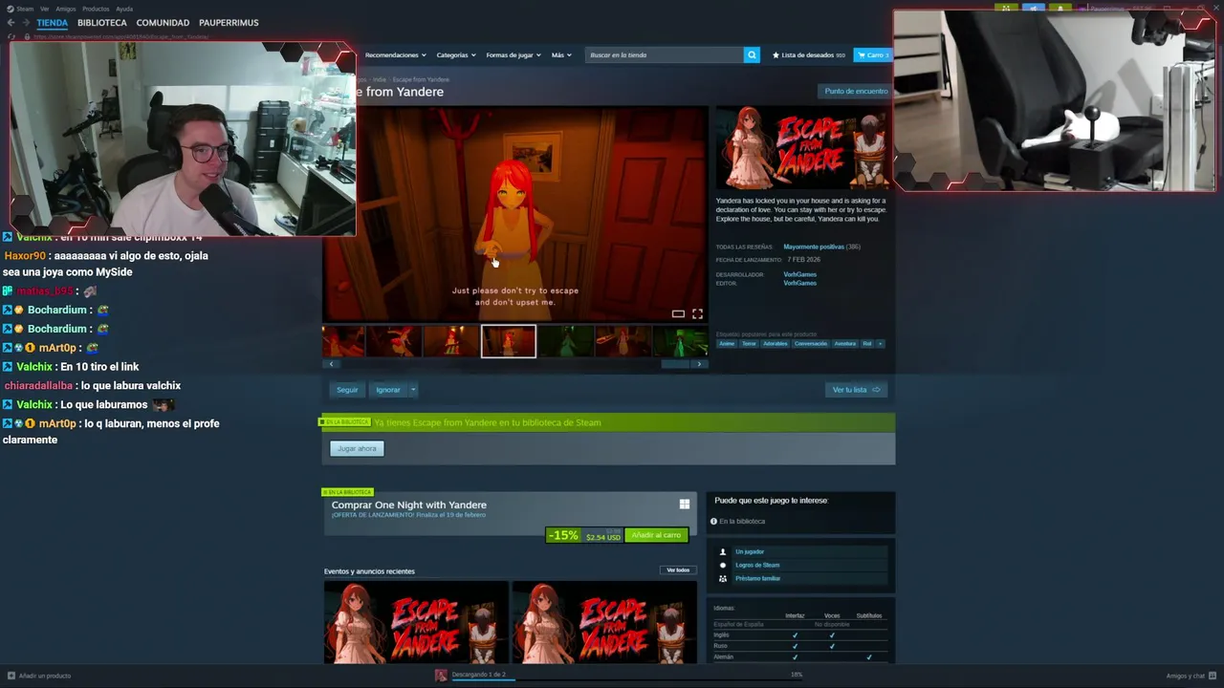Screen dimensions: 1224x688
Task: Click the Un jugador person icon
Action: [x=723, y=551]
